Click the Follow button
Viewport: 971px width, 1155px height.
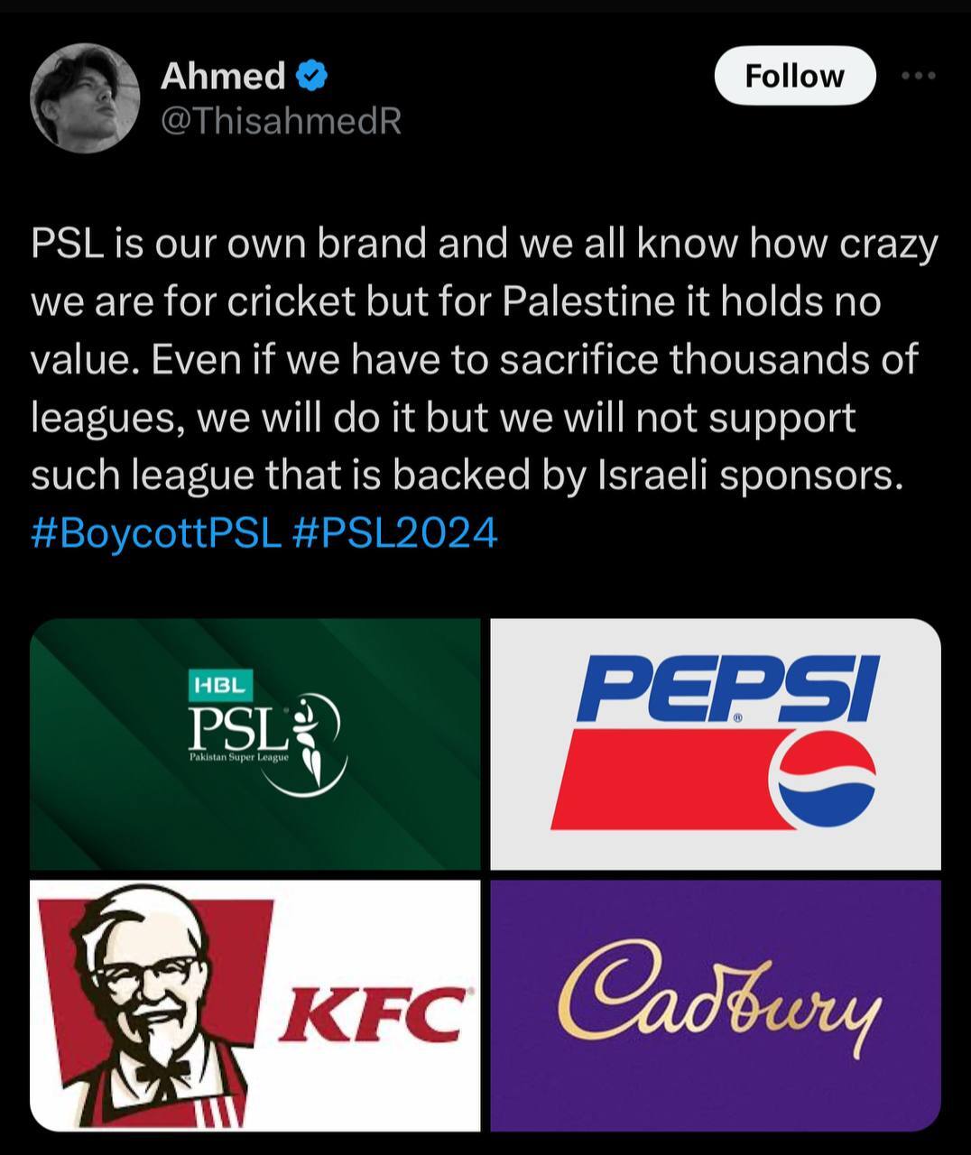coord(795,76)
